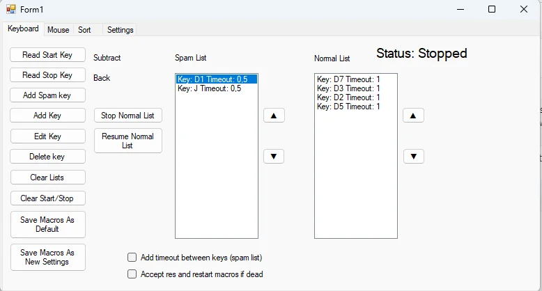Open the Settings tab
The width and height of the screenshot is (542, 291).
[x=120, y=30]
